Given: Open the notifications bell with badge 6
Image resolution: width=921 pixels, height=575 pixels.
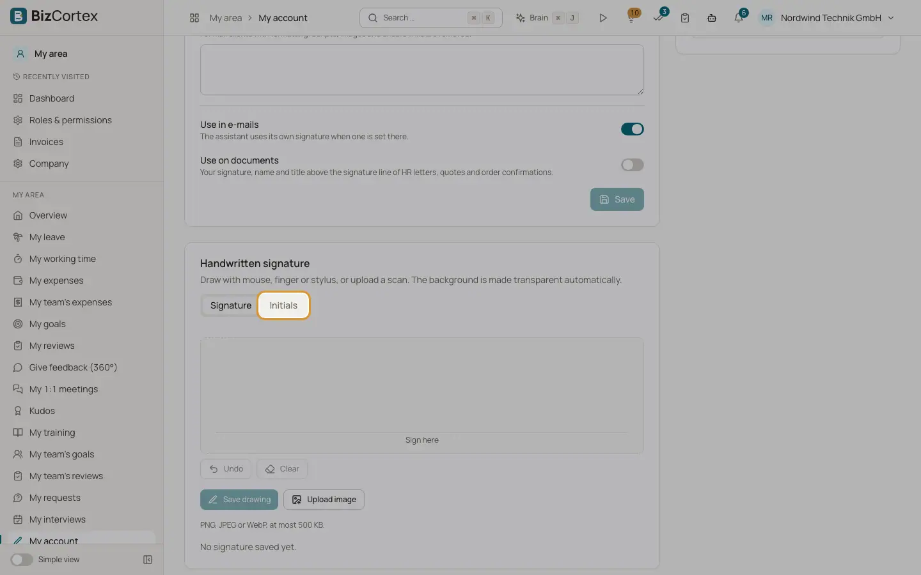Looking at the screenshot, I should (x=739, y=17).
